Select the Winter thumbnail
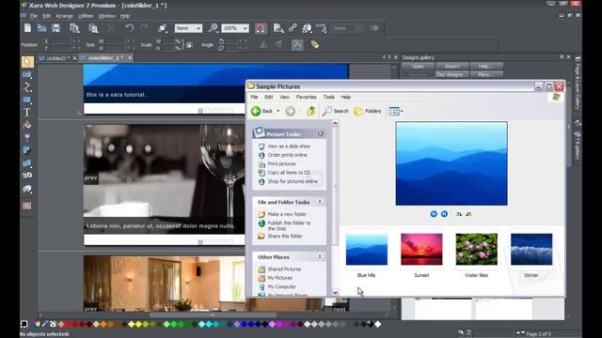602x338 pixels. 531,249
